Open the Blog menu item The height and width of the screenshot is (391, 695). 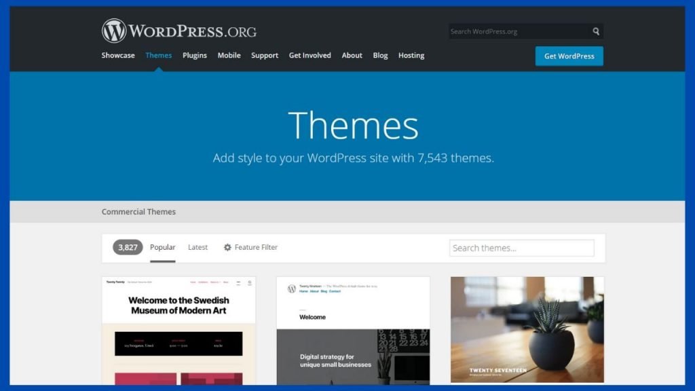pos(380,56)
